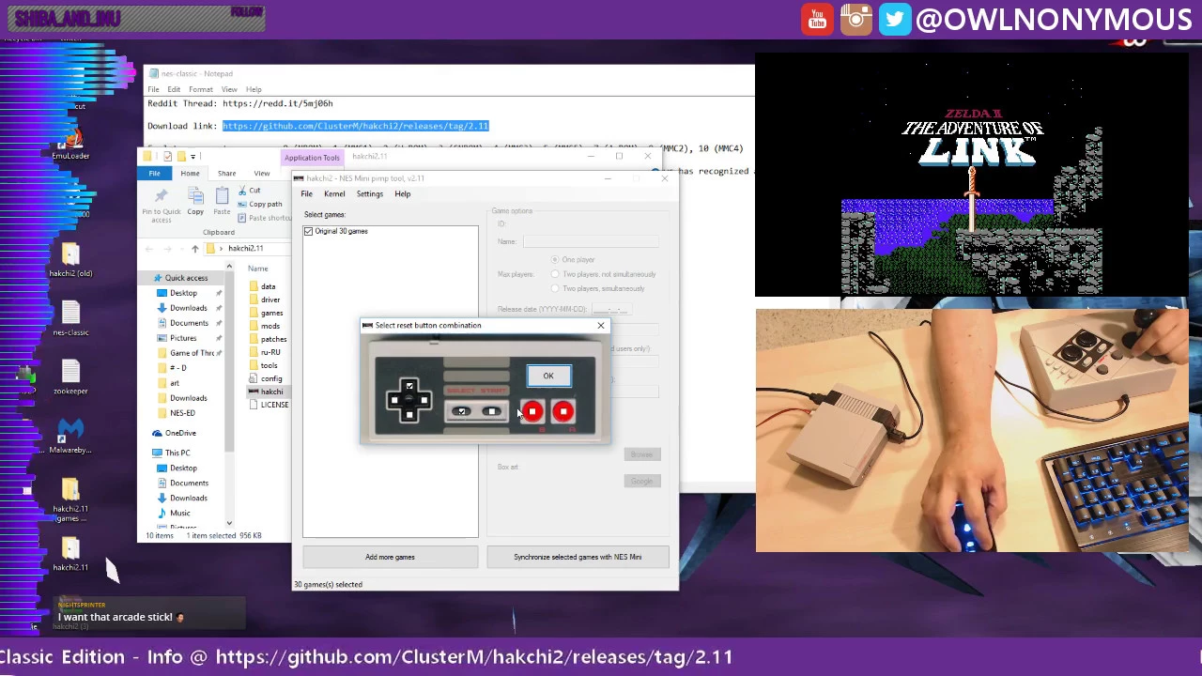Select the One player radio button

point(555,259)
